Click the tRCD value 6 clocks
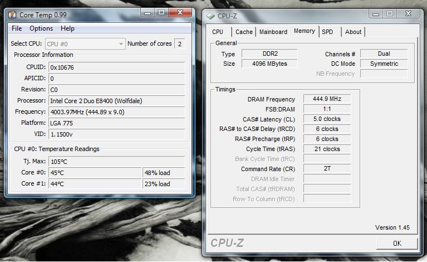 pyautogui.click(x=327, y=129)
